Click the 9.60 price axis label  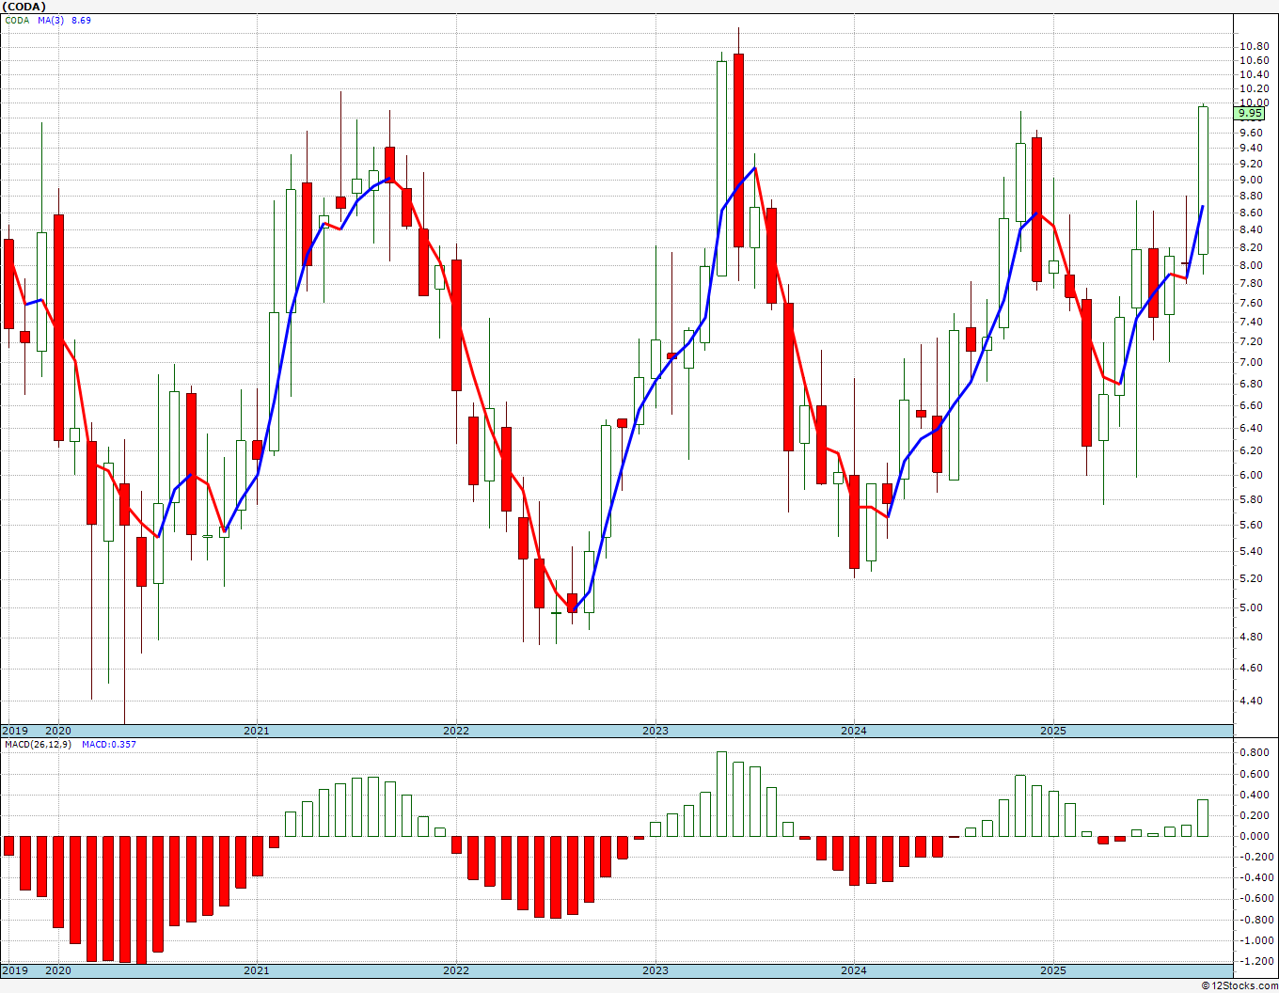pos(1251,134)
